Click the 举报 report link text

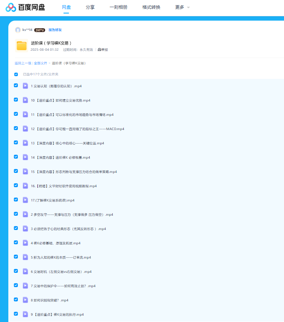click(x=105, y=50)
